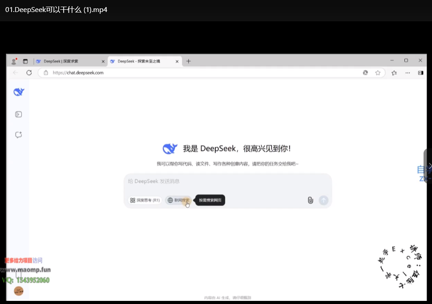
Task: Go back with browser back arrow
Action: pos(16,73)
